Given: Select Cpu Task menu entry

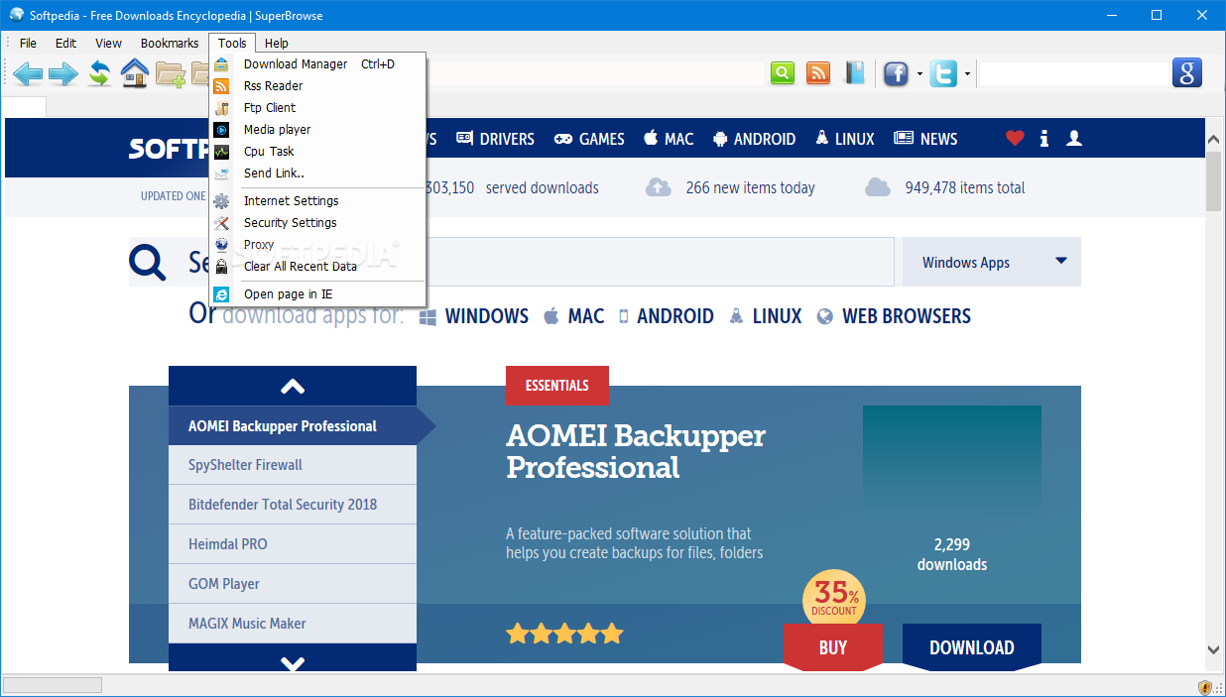Looking at the screenshot, I should coord(317,151).
